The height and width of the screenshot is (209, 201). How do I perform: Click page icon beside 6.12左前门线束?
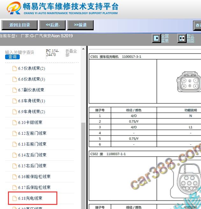point(15,133)
